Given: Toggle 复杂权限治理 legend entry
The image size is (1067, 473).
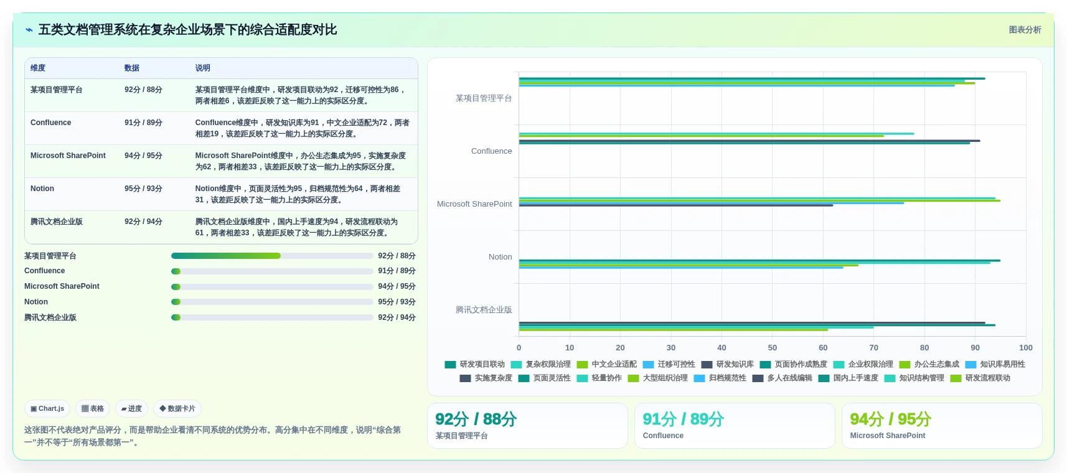Looking at the screenshot, I should click(541, 365).
